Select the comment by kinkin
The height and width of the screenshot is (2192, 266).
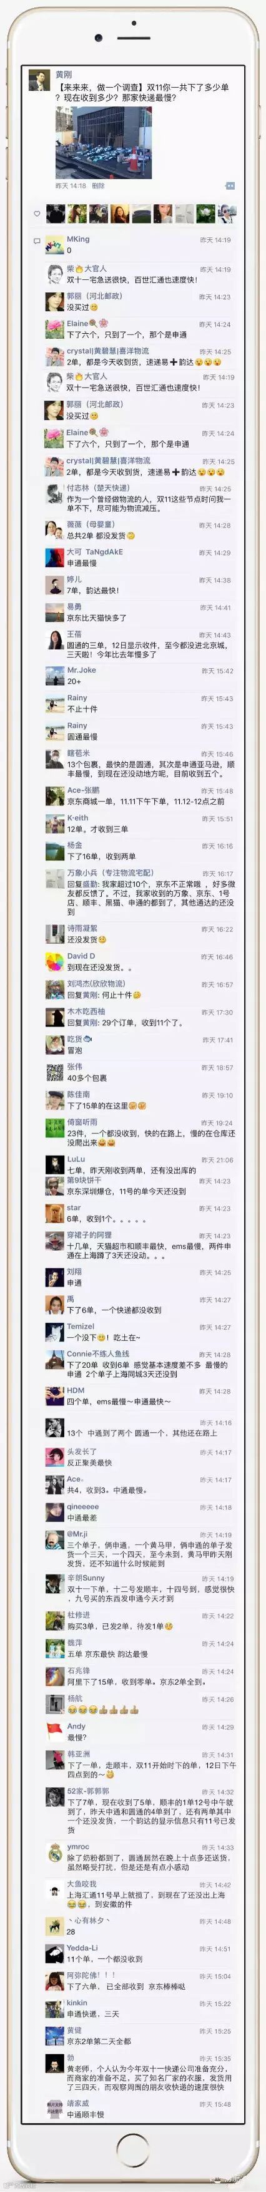coord(93,2015)
